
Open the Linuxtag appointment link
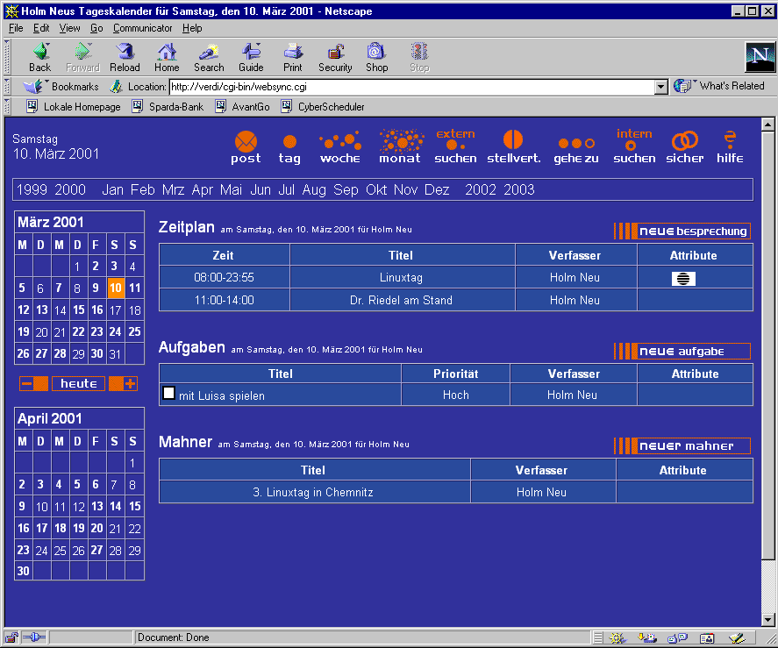[401, 277]
